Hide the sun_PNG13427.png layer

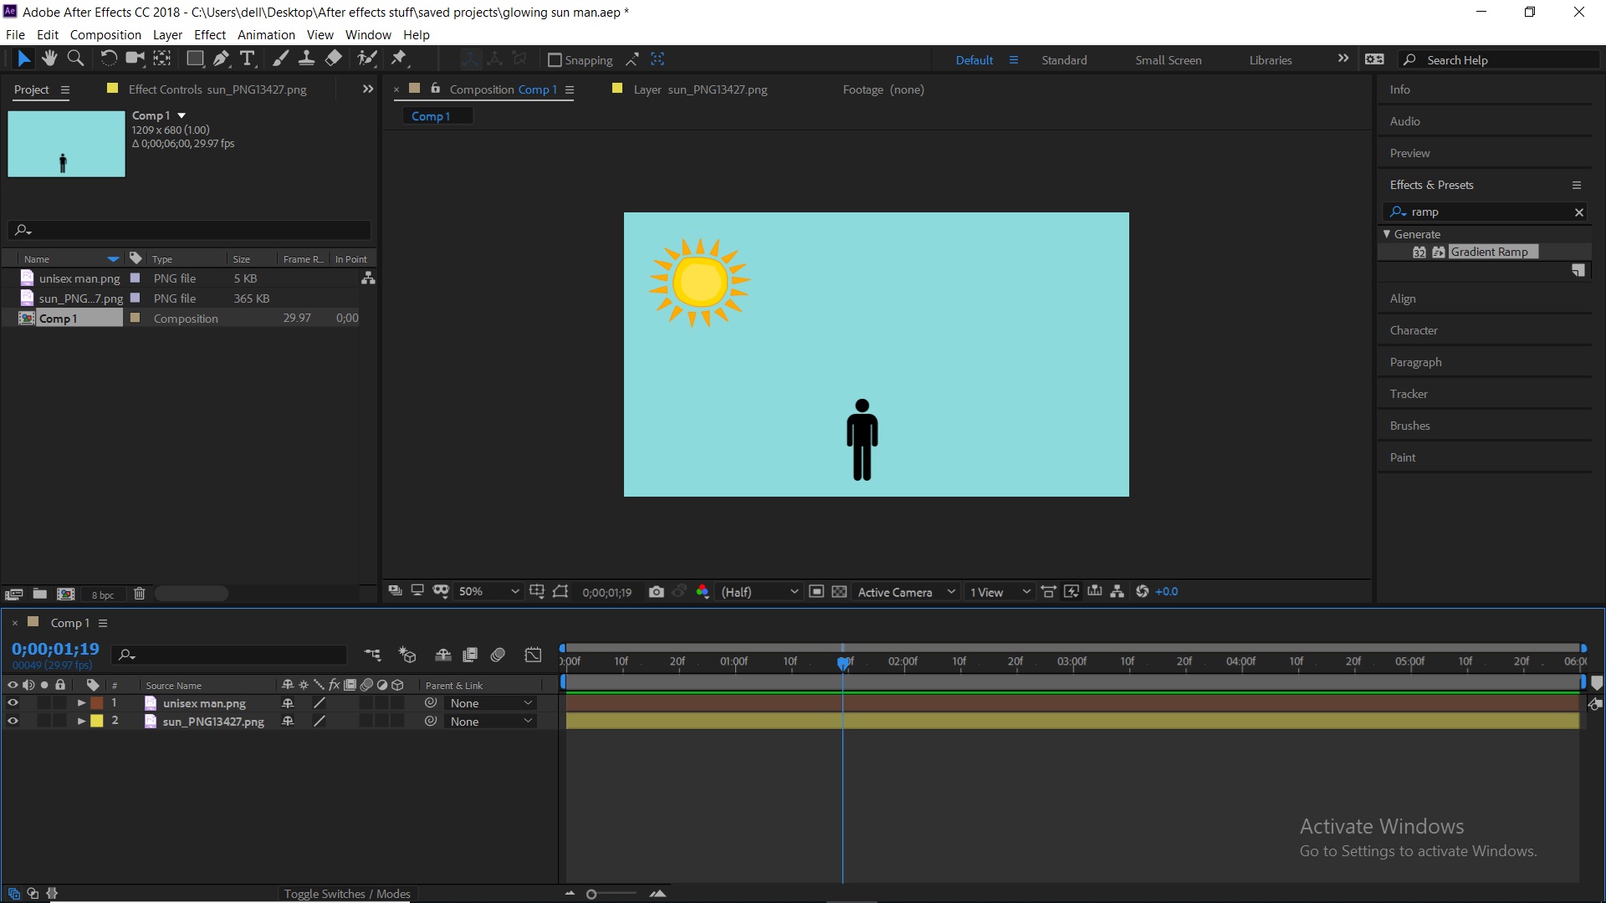click(13, 722)
